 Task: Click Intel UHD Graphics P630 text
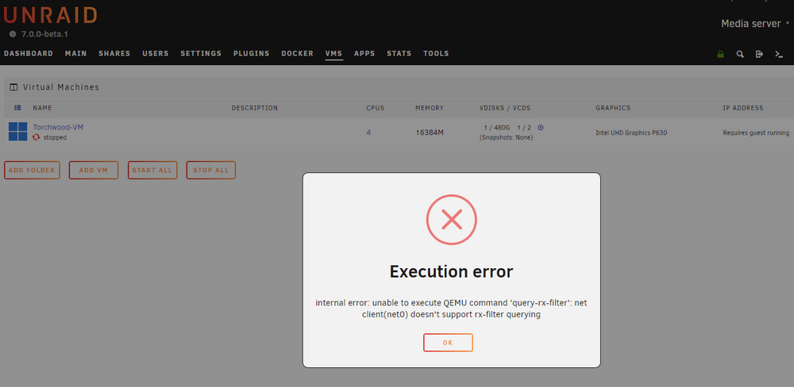tap(631, 133)
